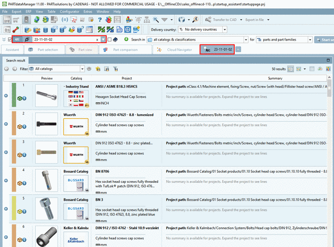
Task: Click the blue question mark help icon
Action: pyautogui.click(x=100, y=20)
